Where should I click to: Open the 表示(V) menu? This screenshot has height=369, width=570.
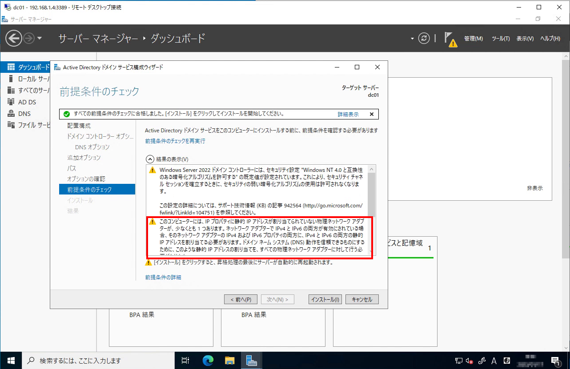pyautogui.click(x=525, y=39)
